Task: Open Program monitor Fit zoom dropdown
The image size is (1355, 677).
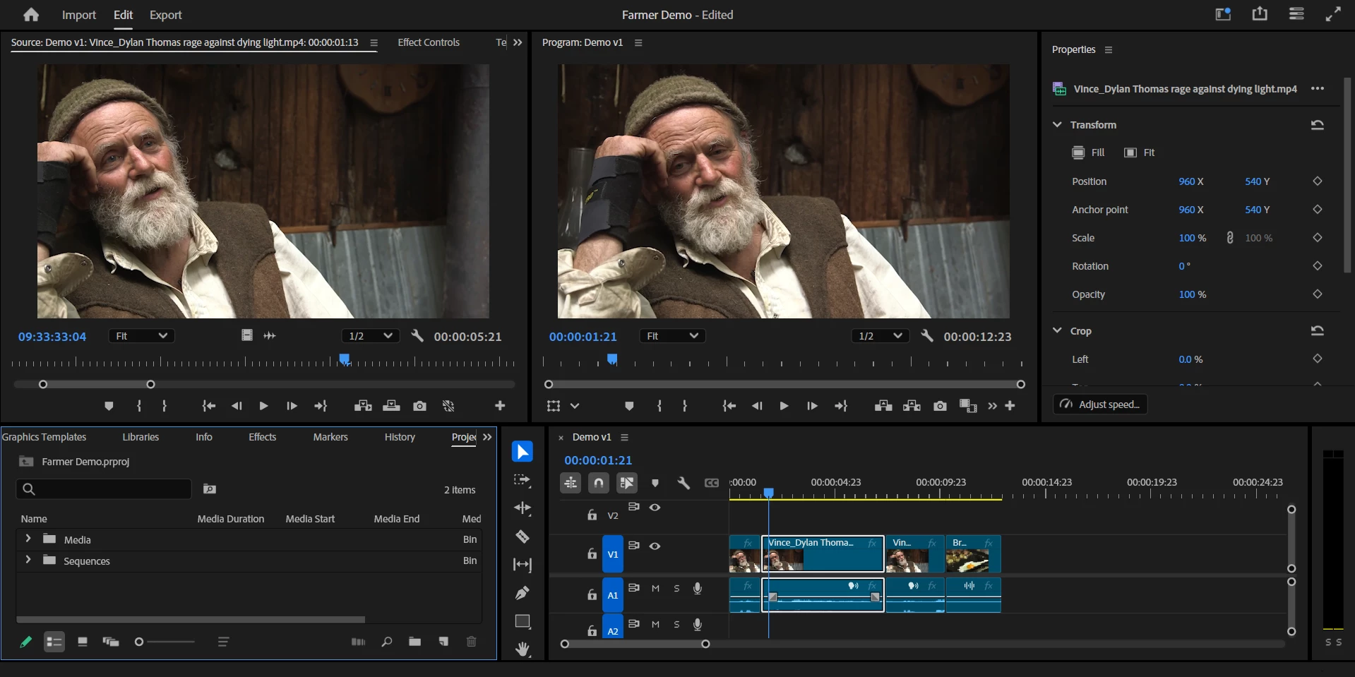Action: (671, 336)
